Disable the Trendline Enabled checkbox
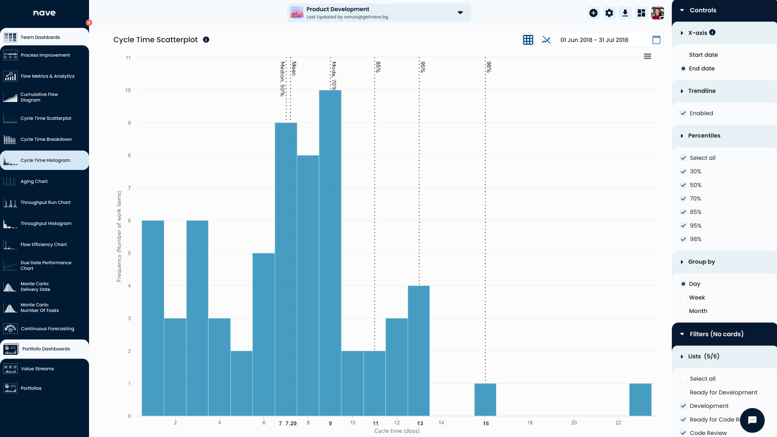 tap(684, 113)
